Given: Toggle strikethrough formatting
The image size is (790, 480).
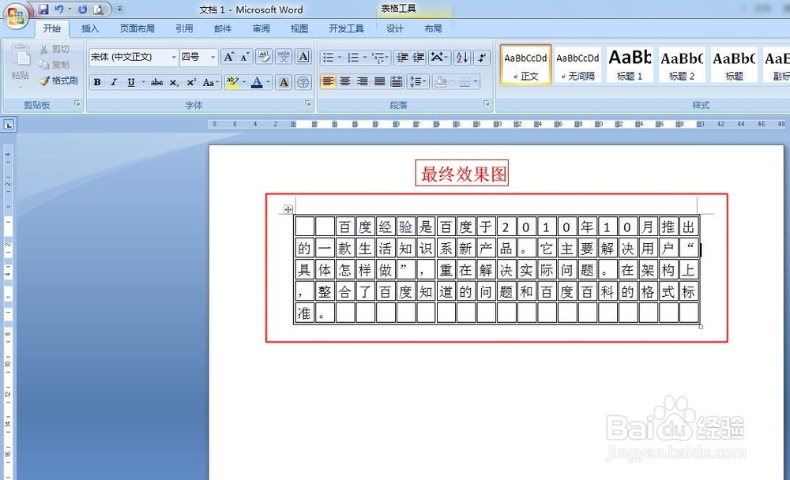Looking at the screenshot, I should pyautogui.click(x=156, y=82).
